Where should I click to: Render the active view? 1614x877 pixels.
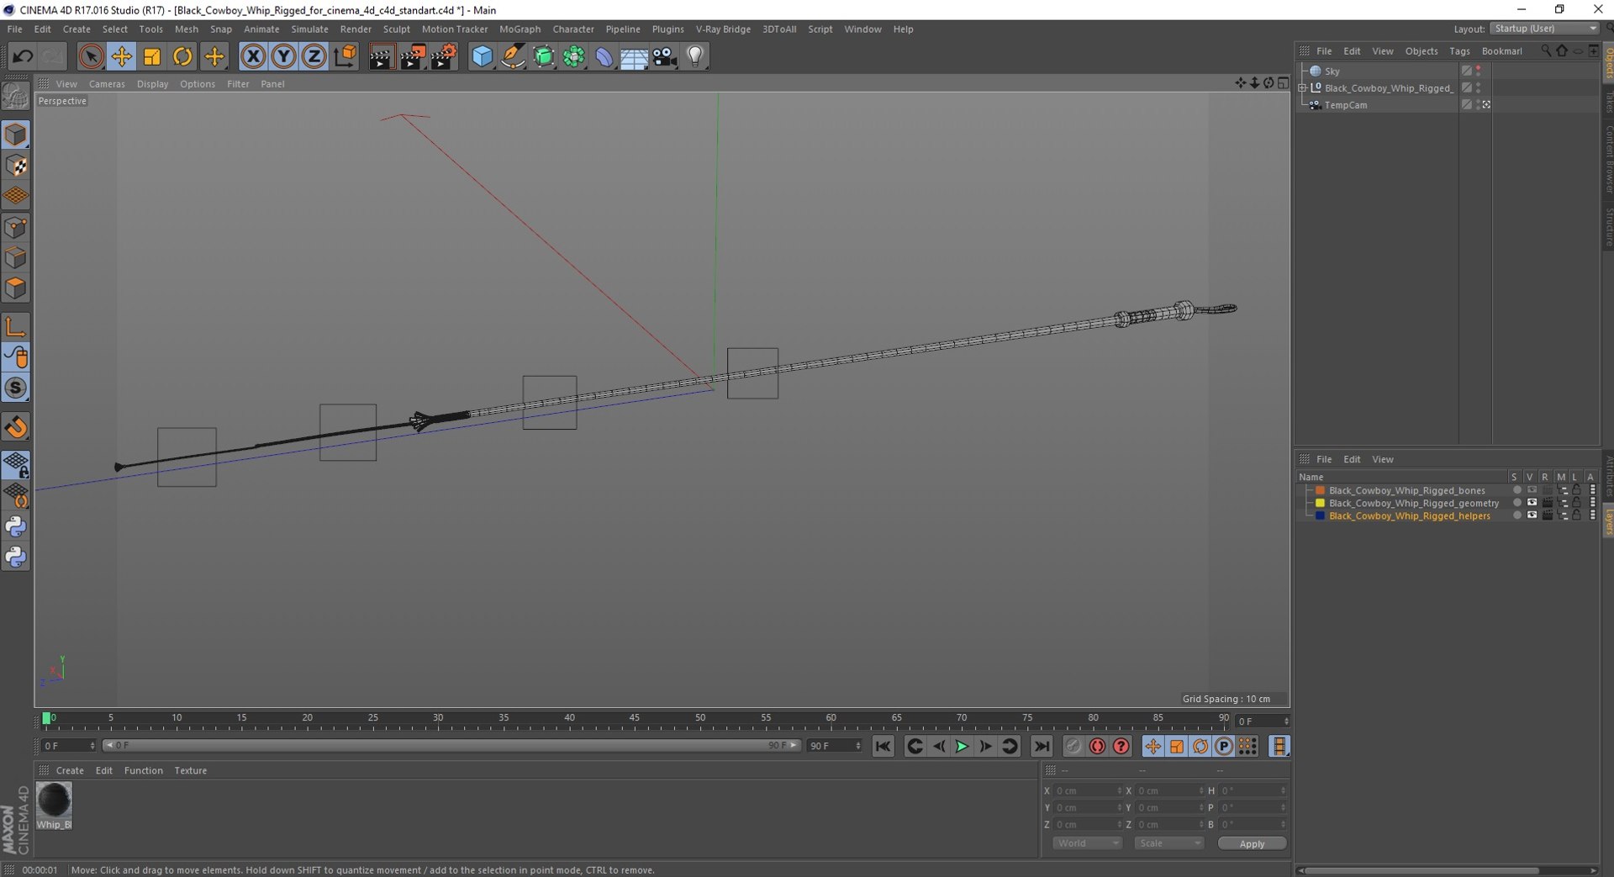(381, 56)
